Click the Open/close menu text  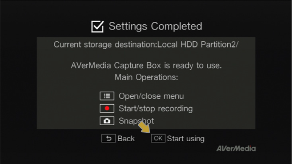coord(151,96)
